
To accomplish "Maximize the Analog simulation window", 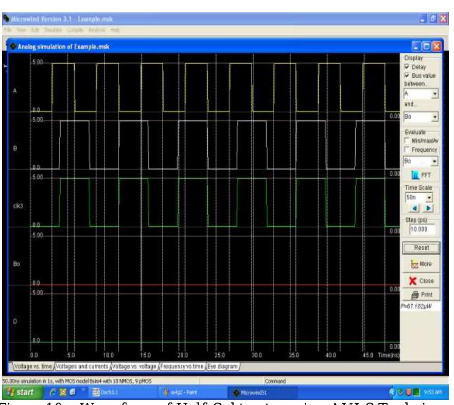I will [426, 46].
